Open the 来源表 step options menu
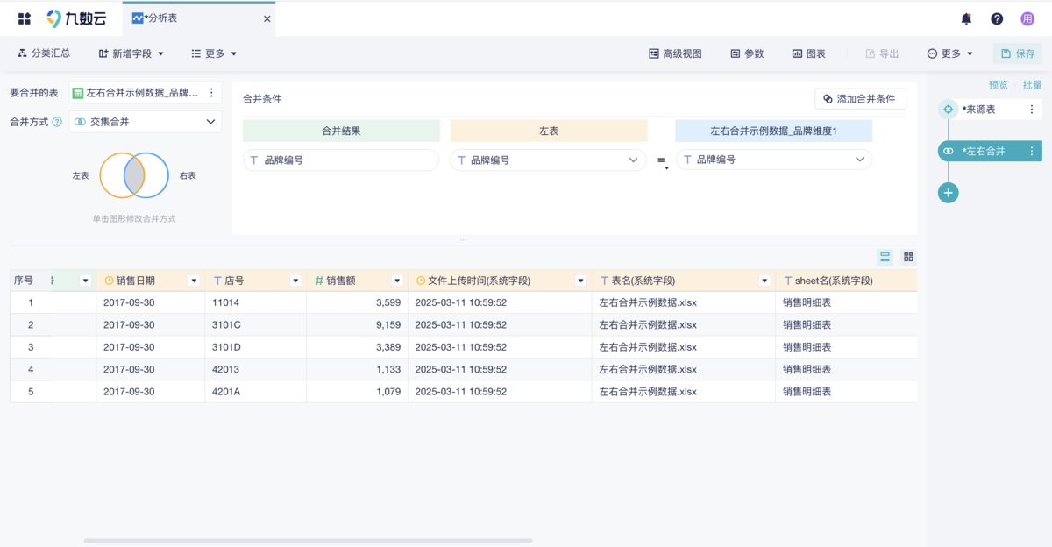1052x547 pixels. 1032,110
